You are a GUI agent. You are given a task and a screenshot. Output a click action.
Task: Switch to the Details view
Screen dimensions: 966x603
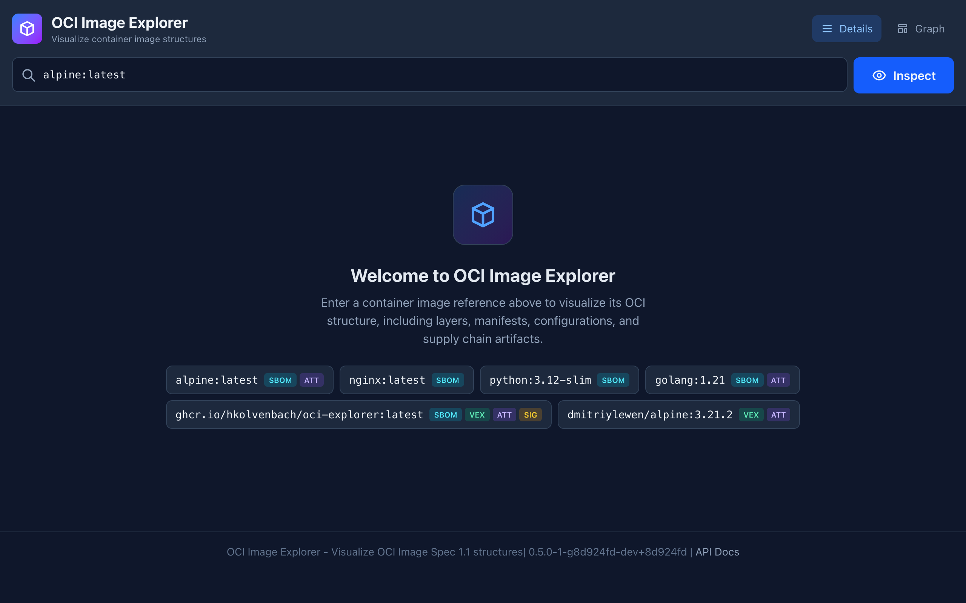coord(847,28)
